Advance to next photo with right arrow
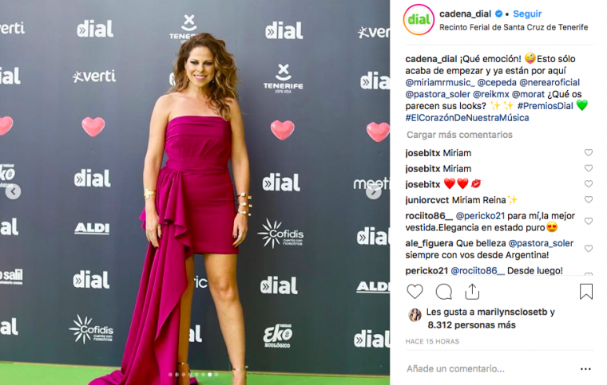Image resolution: width=607 pixels, height=385 pixels. point(373,191)
